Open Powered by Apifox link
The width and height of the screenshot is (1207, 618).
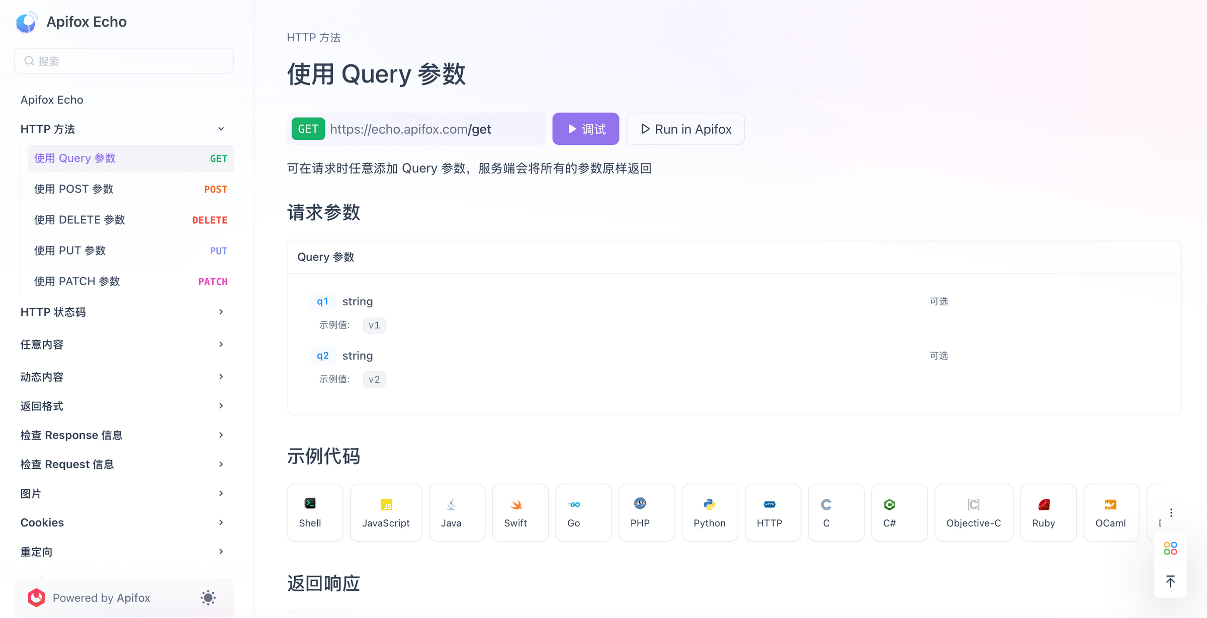tap(101, 597)
